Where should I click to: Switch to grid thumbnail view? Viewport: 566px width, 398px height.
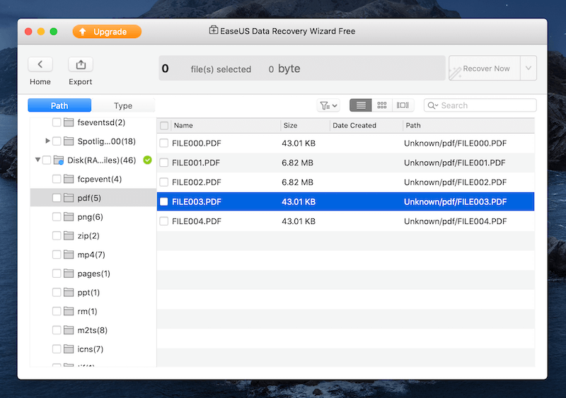pyautogui.click(x=381, y=105)
